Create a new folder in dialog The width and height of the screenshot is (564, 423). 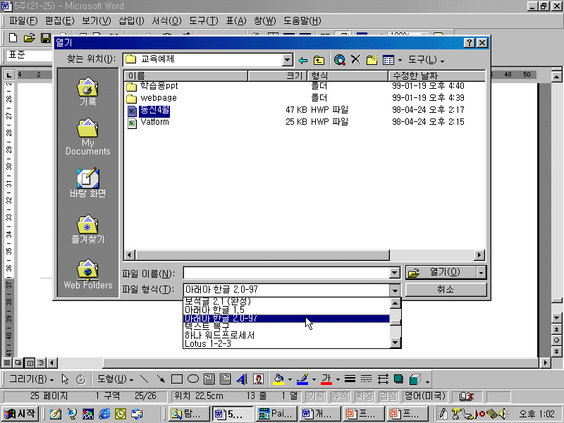click(372, 59)
